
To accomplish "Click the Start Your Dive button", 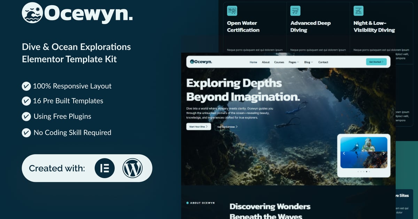I will tap(198, 127).
